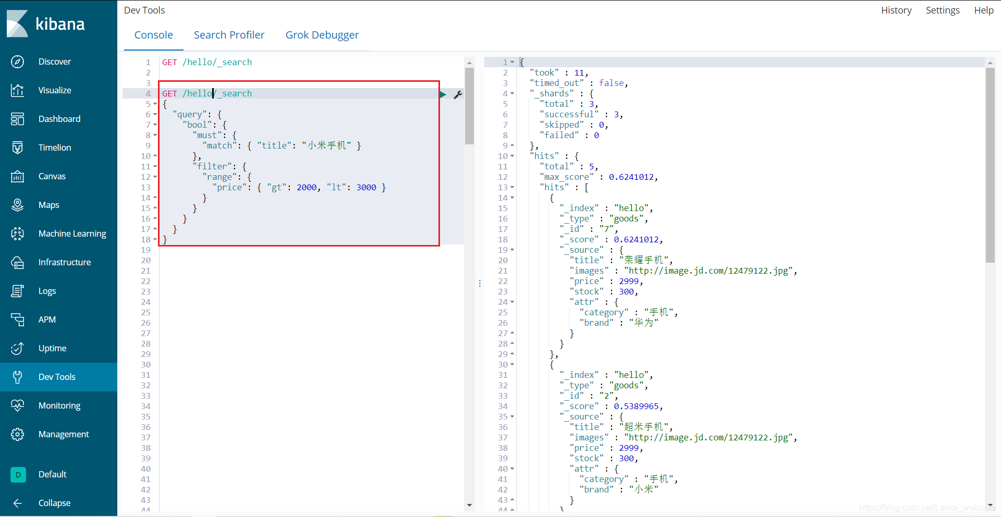1001x517 pixels.
Task: Click the "took" : 11 response line
Action: (x=559, y=72)
